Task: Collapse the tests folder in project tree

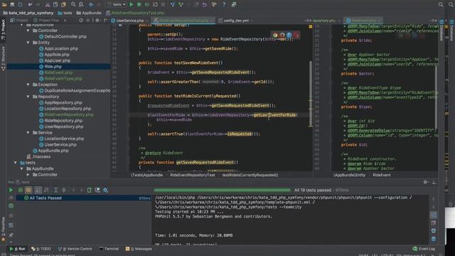Action: pyautogui.click(x=16, y=163)
